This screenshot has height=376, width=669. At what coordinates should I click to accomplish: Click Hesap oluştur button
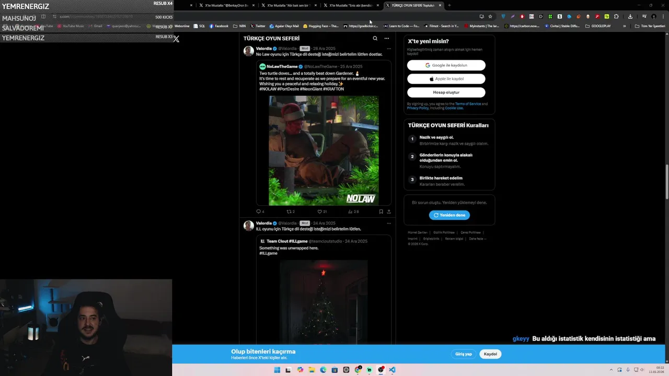(x=446, y=92)
